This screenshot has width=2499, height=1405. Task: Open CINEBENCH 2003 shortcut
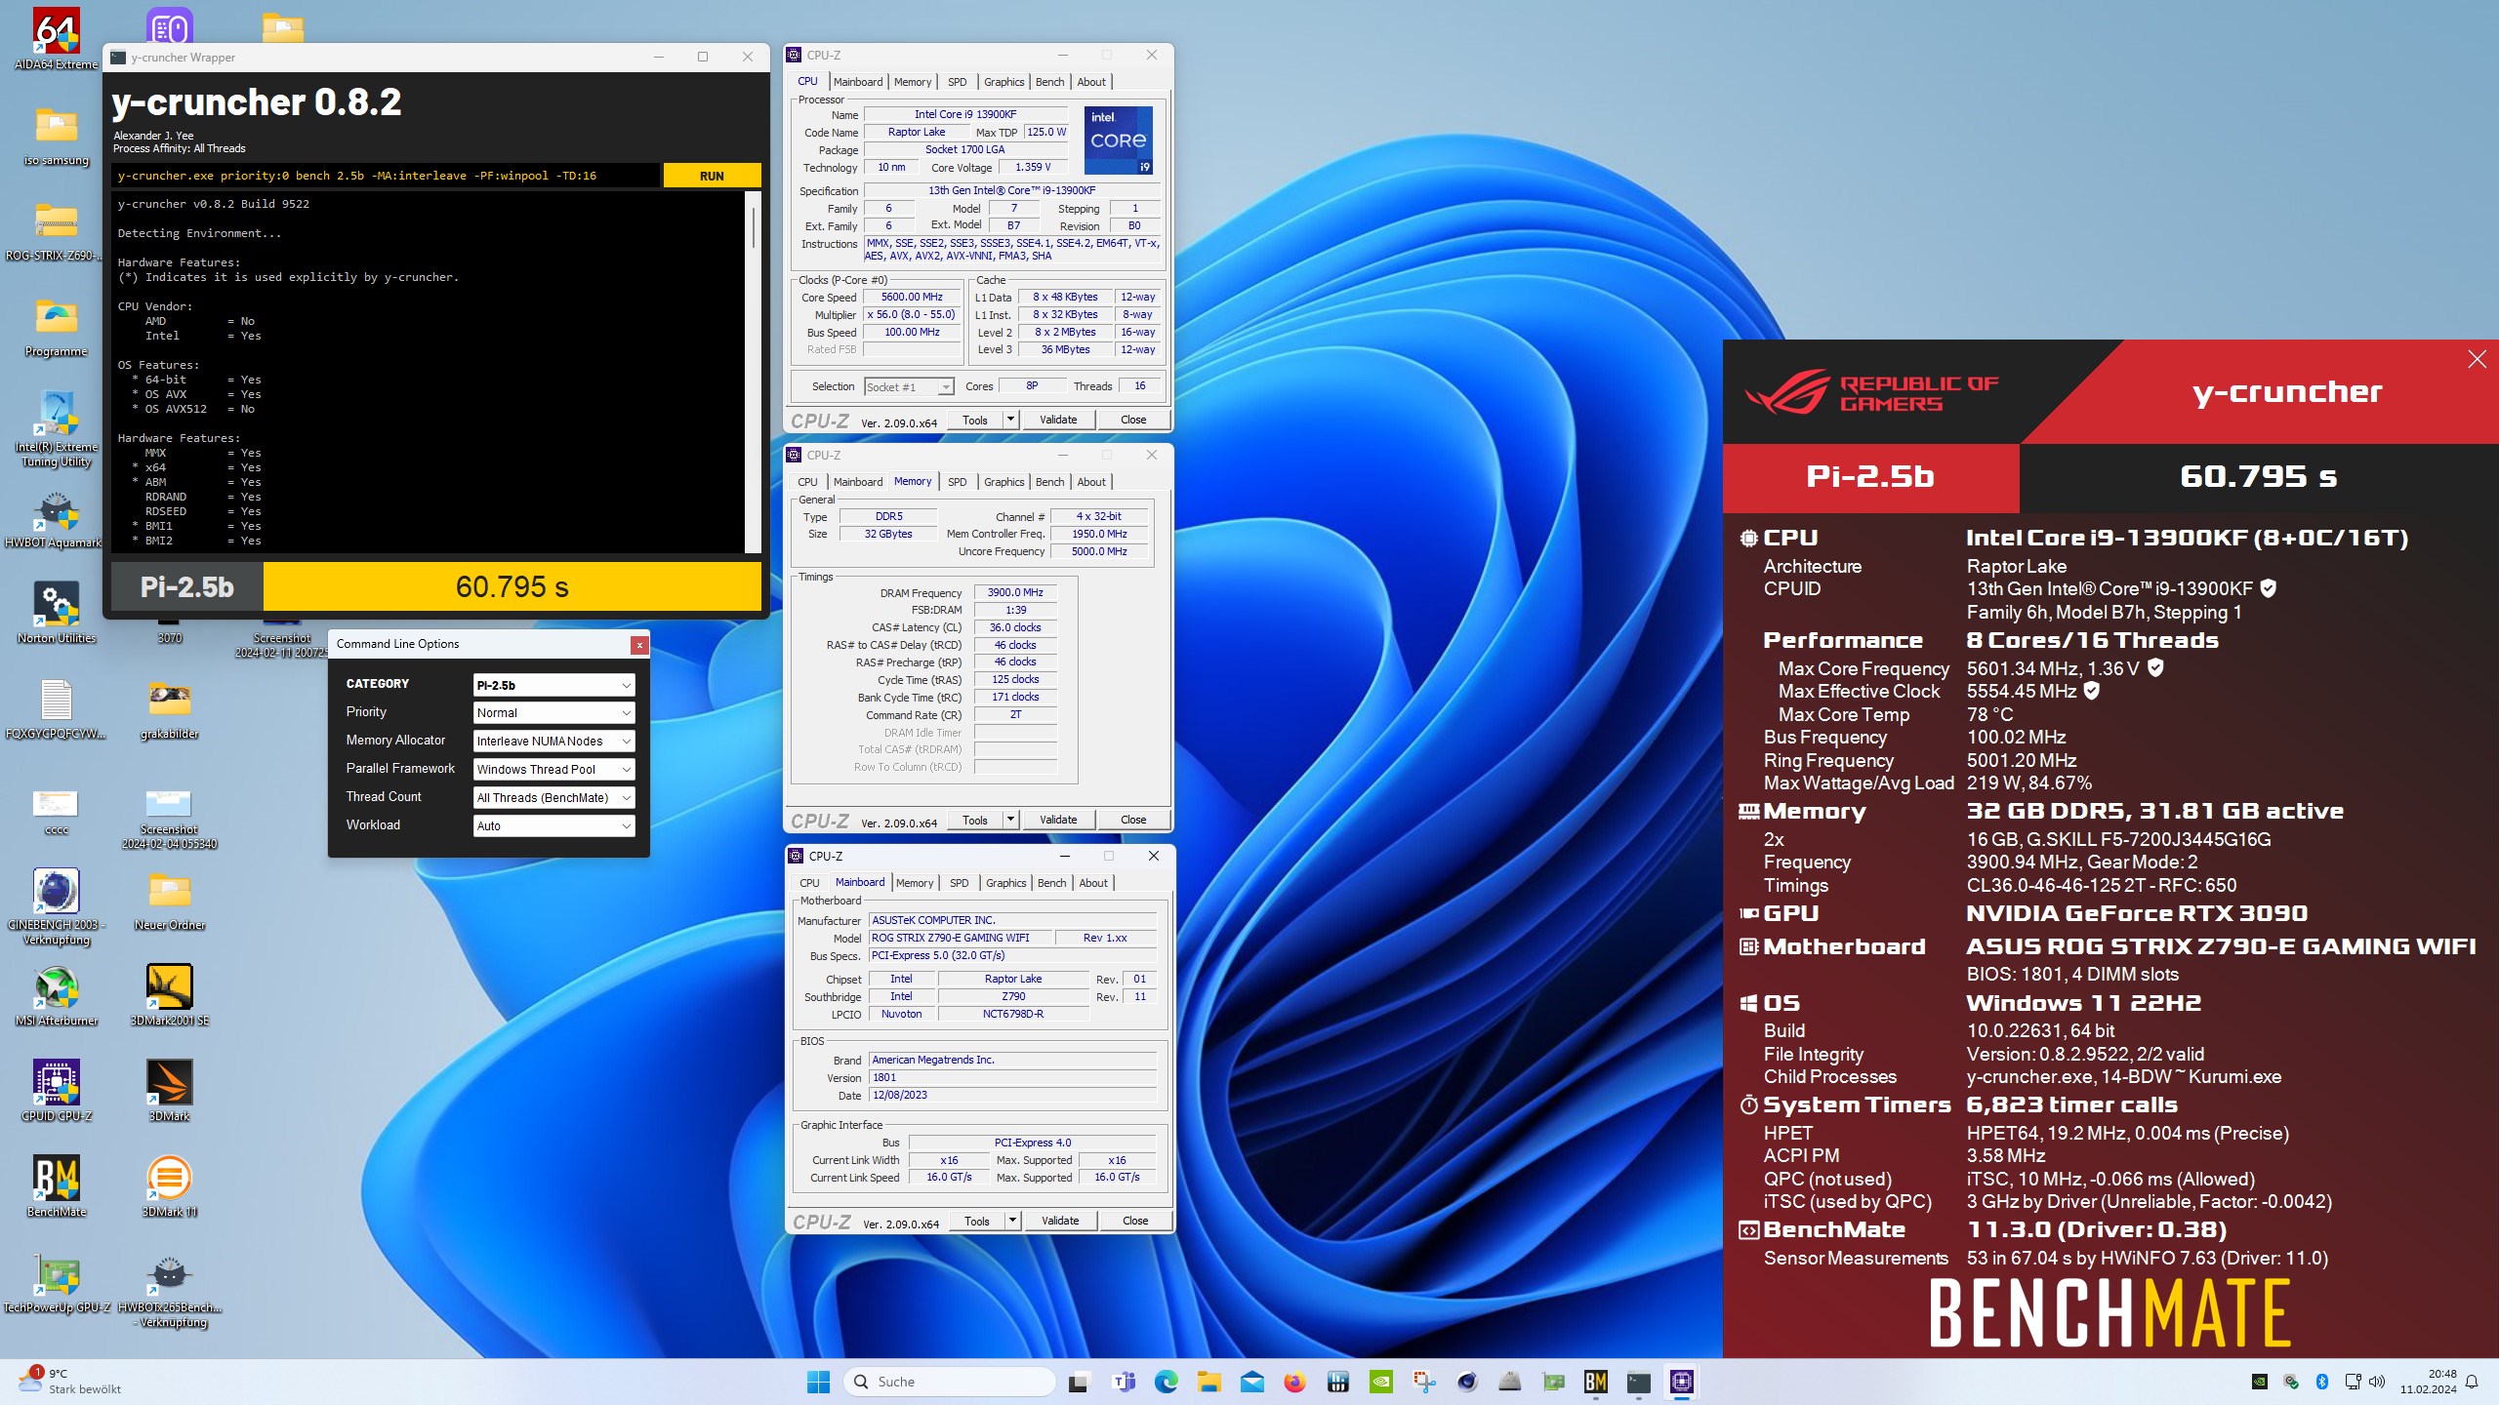pyautogui.click(x=56, y=906)
